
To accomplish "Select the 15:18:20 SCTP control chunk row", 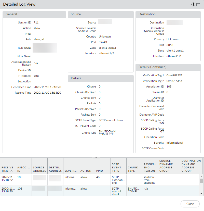I will point(76,191).
